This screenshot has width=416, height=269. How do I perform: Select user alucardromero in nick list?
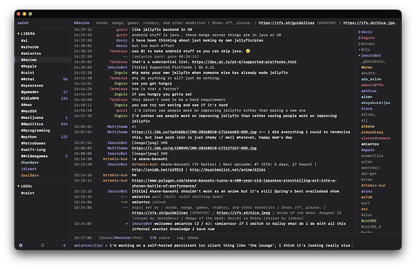[x=376, y=138]
